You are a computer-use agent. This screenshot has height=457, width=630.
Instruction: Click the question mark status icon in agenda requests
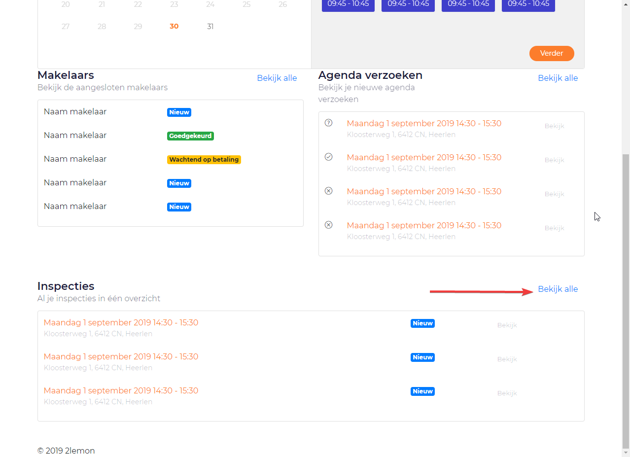click(329, 123)
